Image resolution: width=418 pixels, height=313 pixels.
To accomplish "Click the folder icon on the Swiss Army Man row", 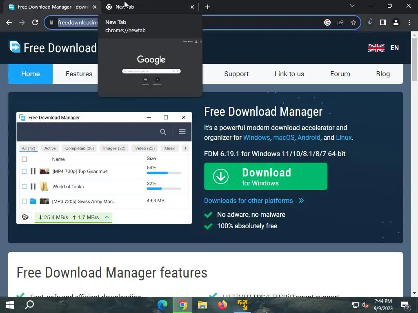I will (33, 201).
